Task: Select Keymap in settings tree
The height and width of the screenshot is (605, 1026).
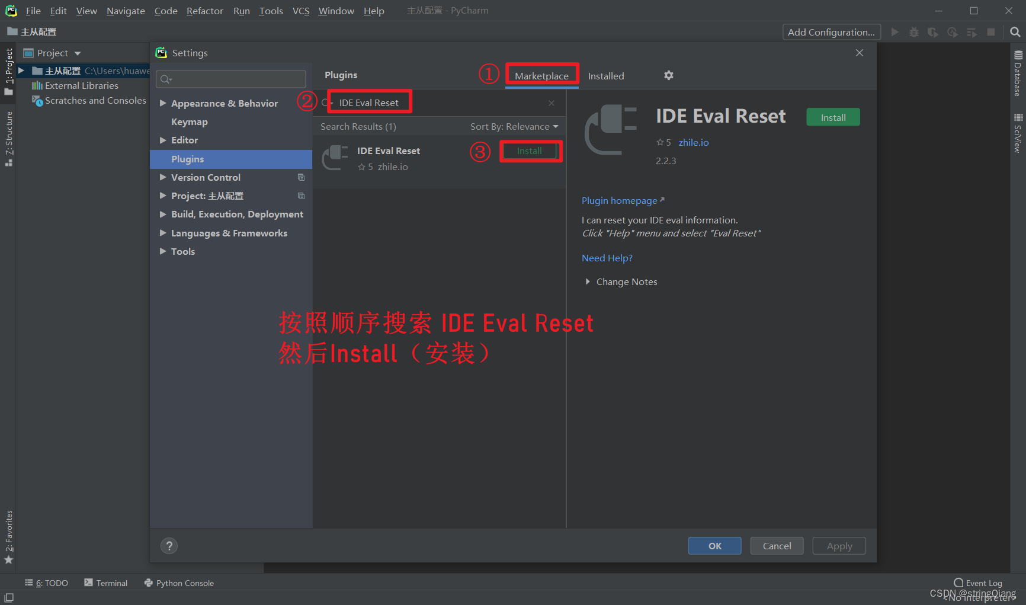Action: pyautogui.click(x=190, y=121)
